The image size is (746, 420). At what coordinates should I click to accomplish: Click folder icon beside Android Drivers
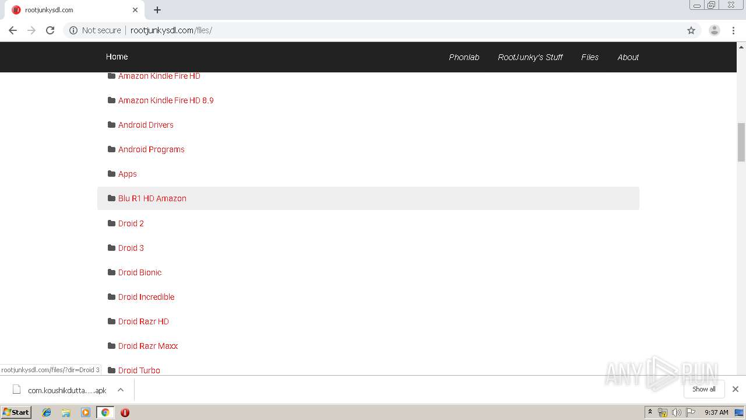click(112, 125)
